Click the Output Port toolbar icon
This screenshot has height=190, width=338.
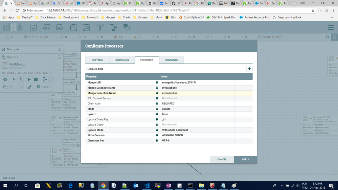click(60, 27)
